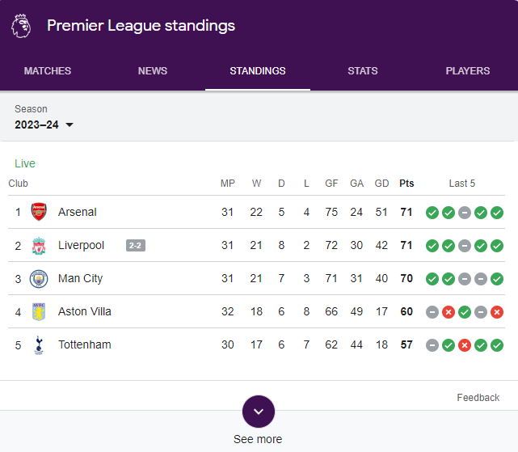Switch to the MATCHES tab
Viewport: 518px width, 452px height.
coord(48,71)
